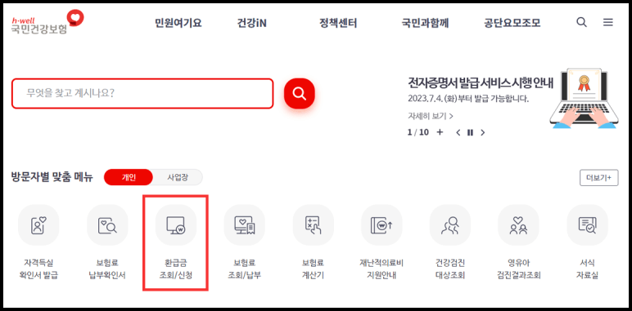Click the red search submit button
The width and height of the screenshot is (632, 311).
tap(299, 94)
